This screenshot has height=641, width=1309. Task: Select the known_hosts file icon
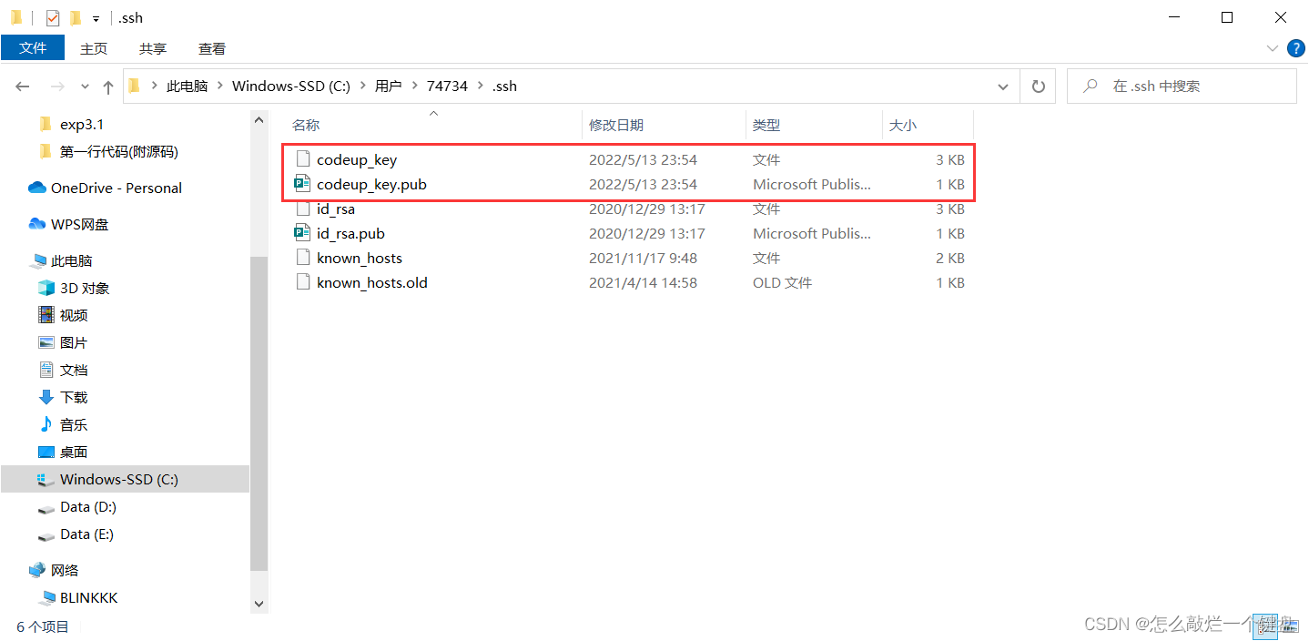click(x=302, y=258)
